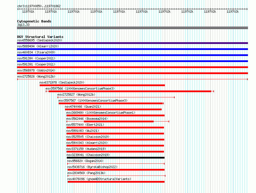Select the nsv4740066 (Quan2021) label
This screenshot has width=256, height=193.
coord(83,107)
